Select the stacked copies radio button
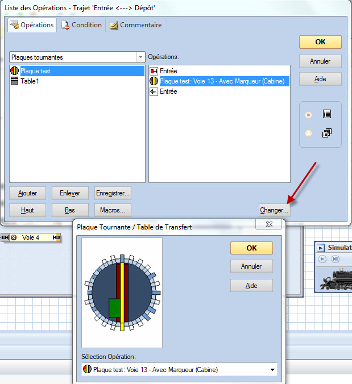352x384 pixels. 308,133
